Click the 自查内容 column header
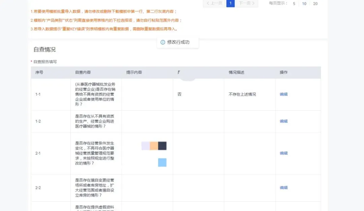Image resolution: width=364 pixels, height=211 pixels. [x=83, y=72]
